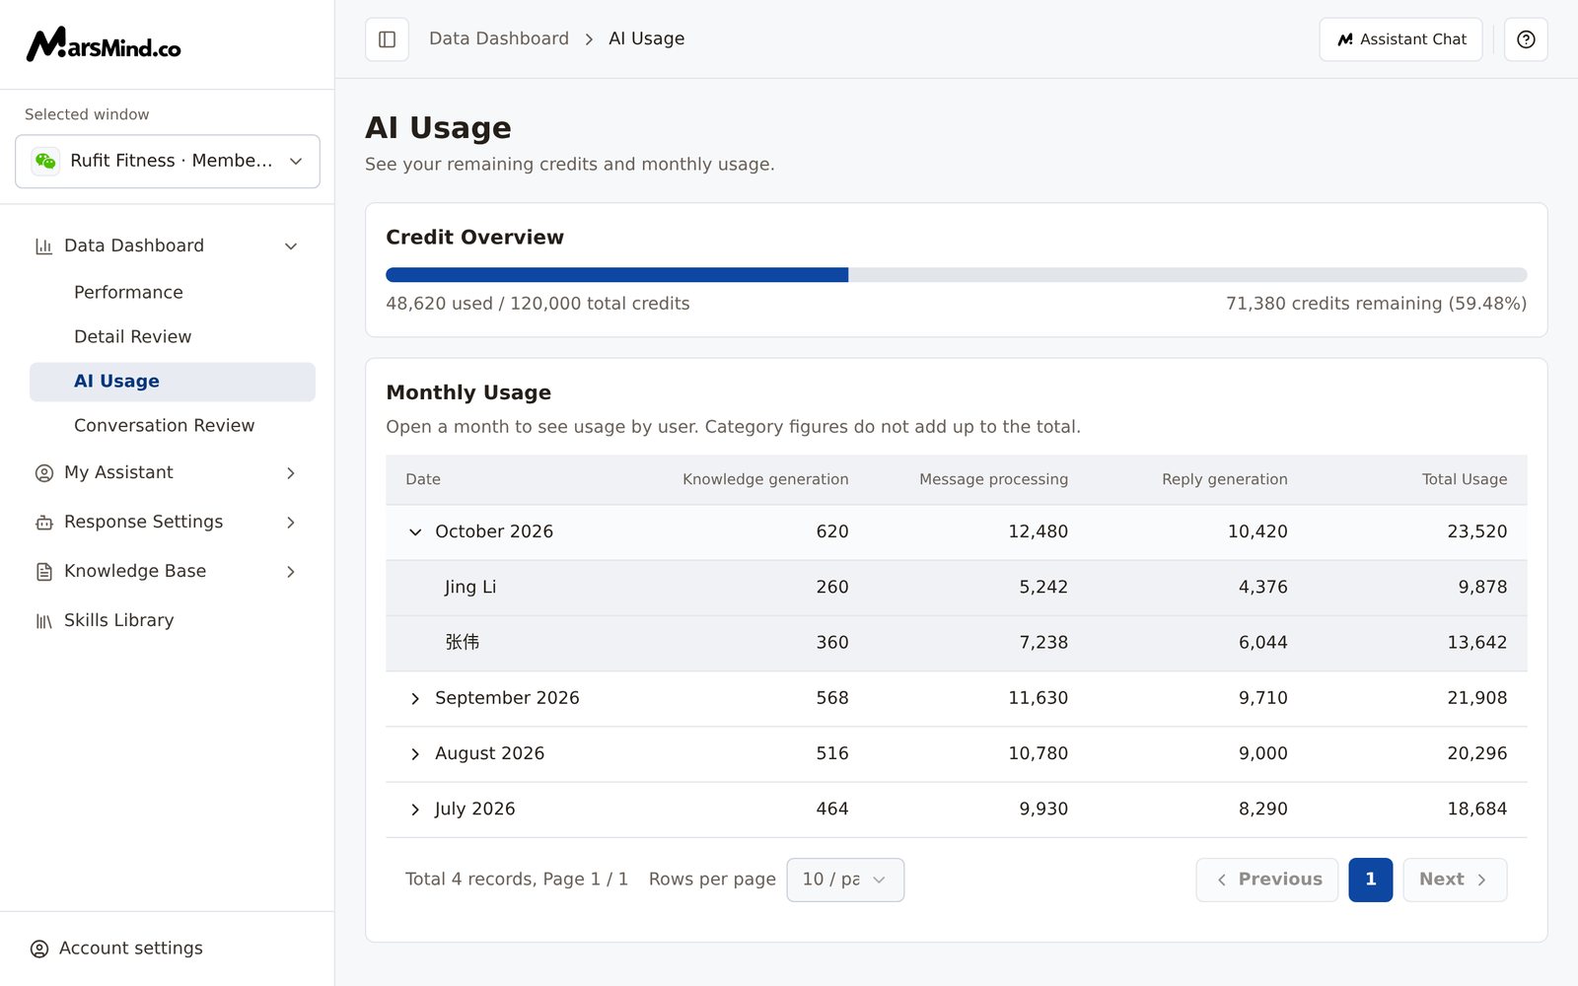Select the 张伟 user row
The image size is (1578, 986).
pos(956,643)
